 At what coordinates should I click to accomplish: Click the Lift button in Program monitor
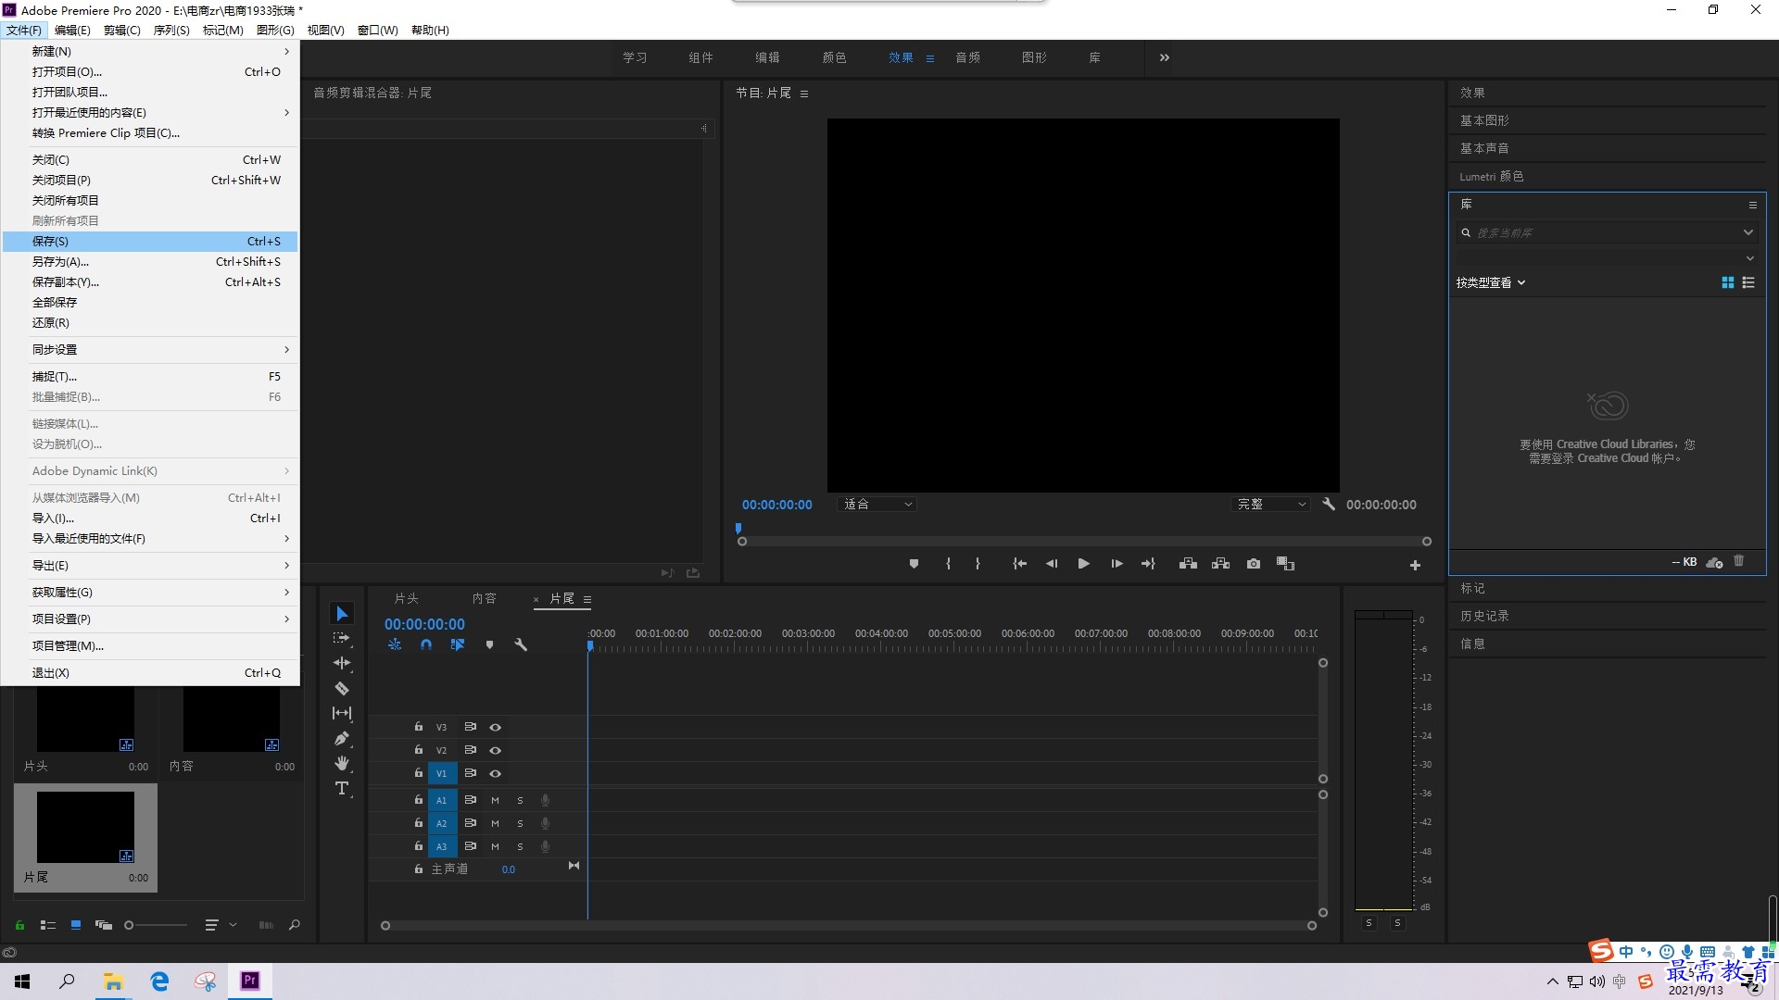pyautogui.click(x=1188, y=564)
